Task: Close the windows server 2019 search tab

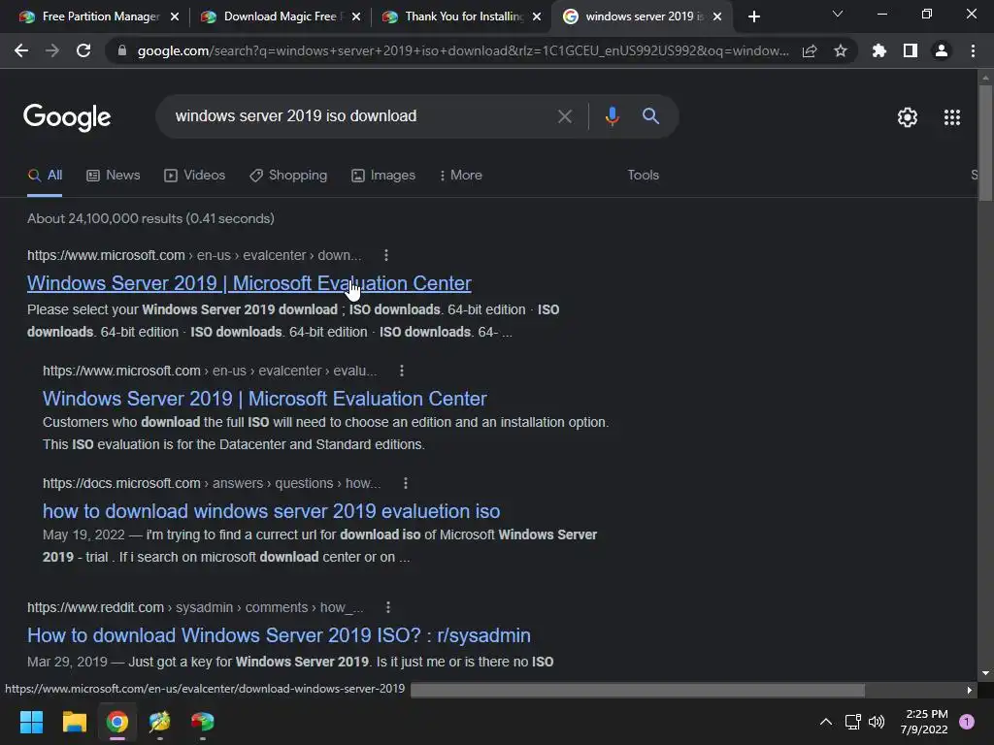Action: coord(717,16)
